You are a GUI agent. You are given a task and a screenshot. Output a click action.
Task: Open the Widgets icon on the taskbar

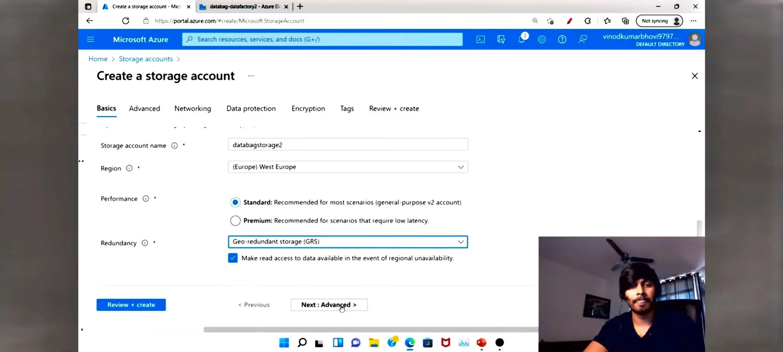338,342
